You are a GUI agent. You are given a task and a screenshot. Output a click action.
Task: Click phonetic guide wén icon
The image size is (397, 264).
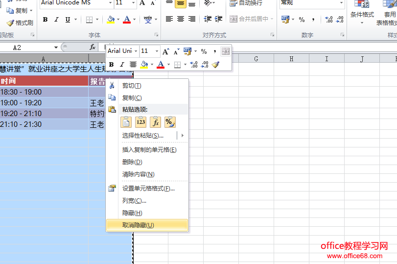[148, 20]
